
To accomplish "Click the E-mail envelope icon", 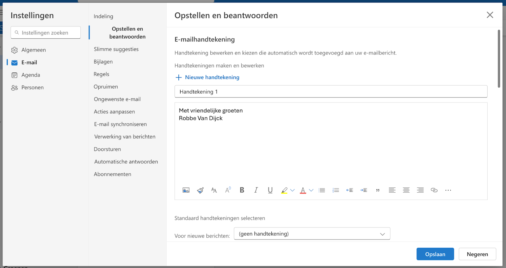I will (15, 63).
